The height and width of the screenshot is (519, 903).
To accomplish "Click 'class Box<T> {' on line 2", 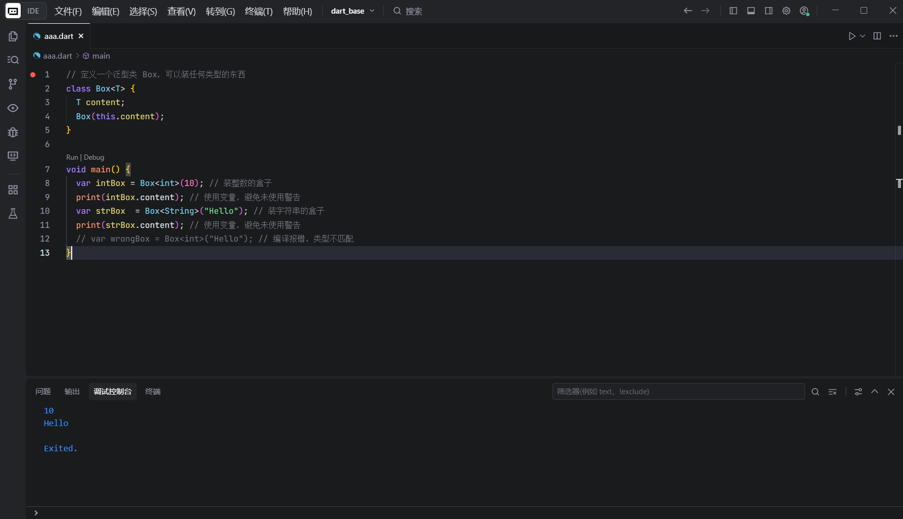I will pos(101,88).
